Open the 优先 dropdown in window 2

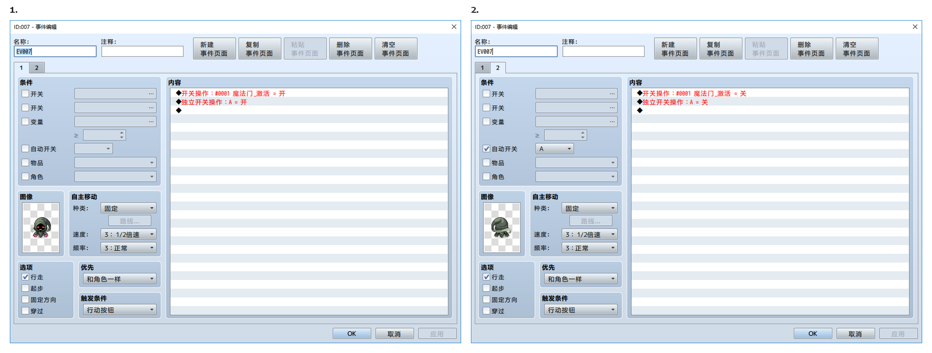click(x=581, y=279)
